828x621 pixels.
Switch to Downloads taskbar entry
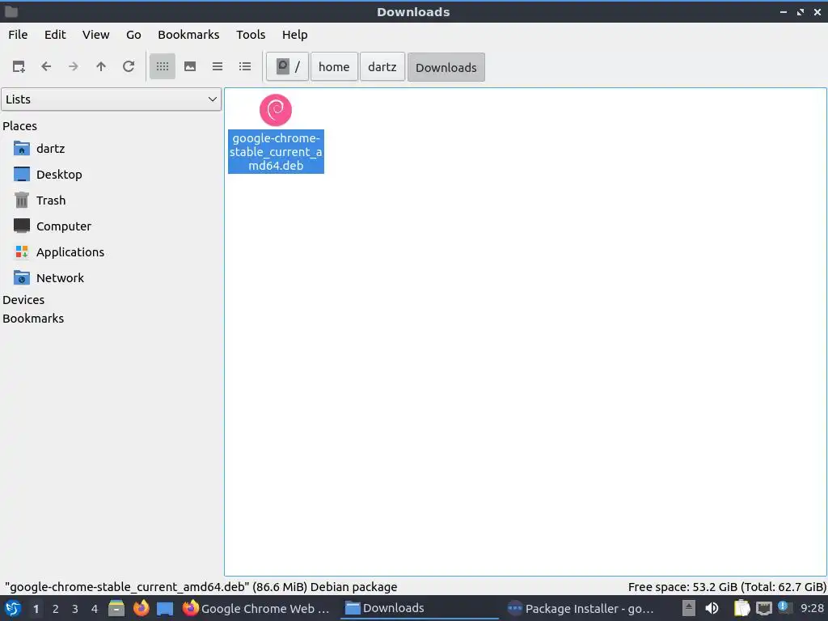(420, 608)
